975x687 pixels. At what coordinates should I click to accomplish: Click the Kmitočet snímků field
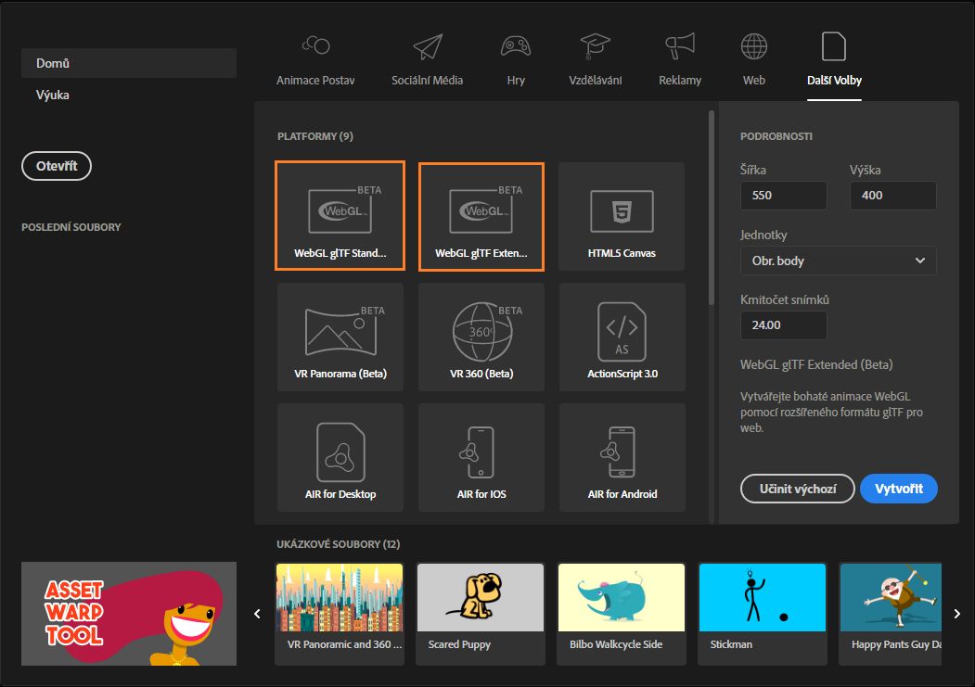tap(784, 324)
